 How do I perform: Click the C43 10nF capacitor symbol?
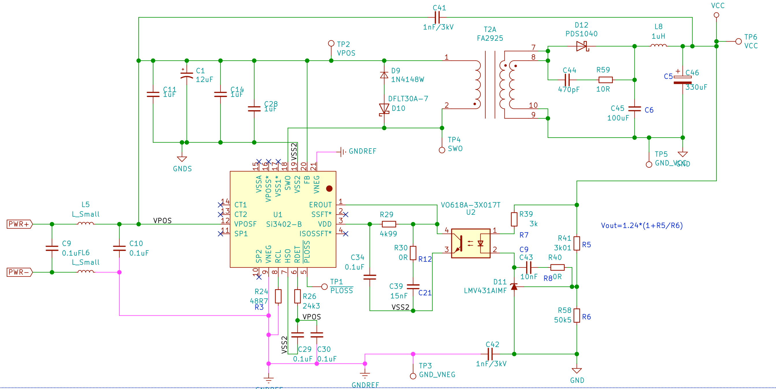tap(529, 268)
